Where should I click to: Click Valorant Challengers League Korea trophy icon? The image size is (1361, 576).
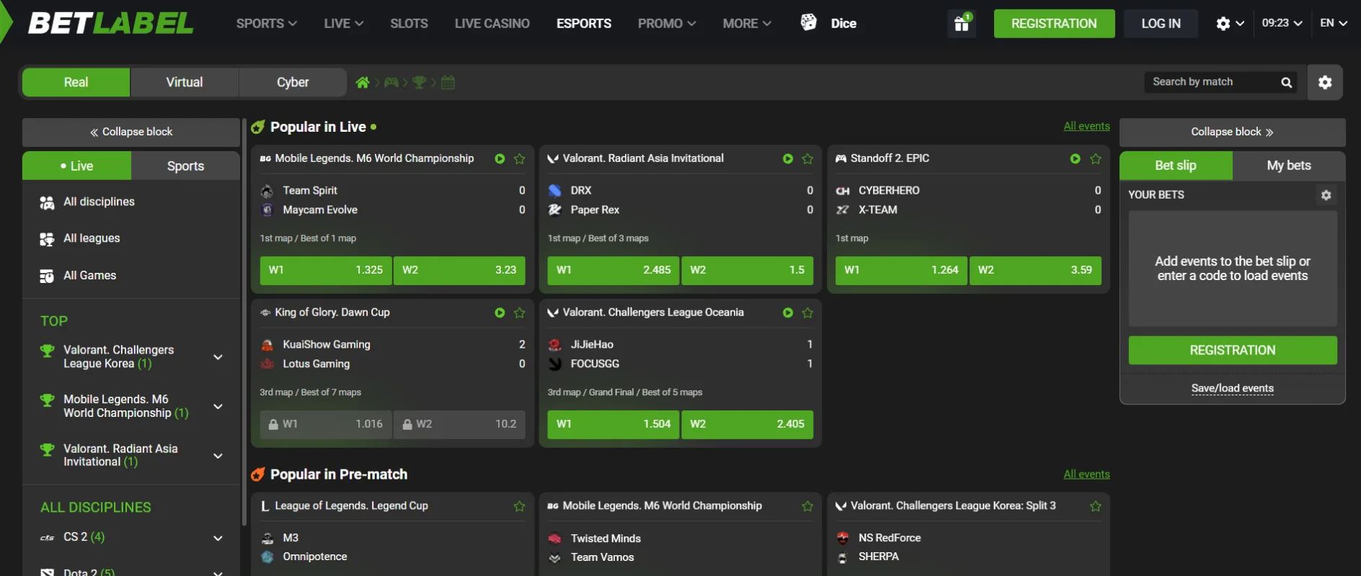(47, 351)
